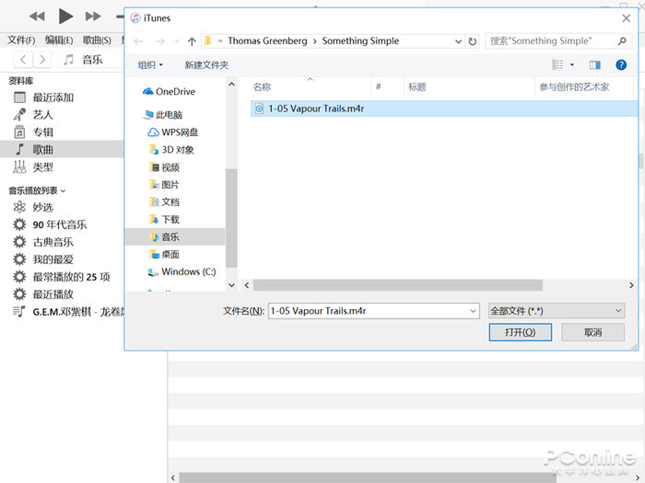This screenshot has height=483, width=645.
Task: Click the 文件名 input field
Action: 368,311
